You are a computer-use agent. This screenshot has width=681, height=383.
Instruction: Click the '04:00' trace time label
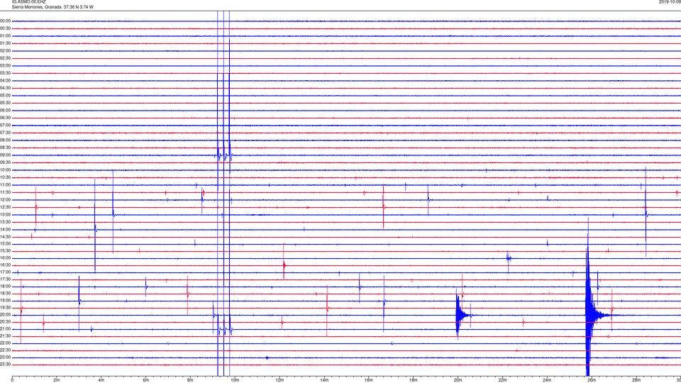5,81
